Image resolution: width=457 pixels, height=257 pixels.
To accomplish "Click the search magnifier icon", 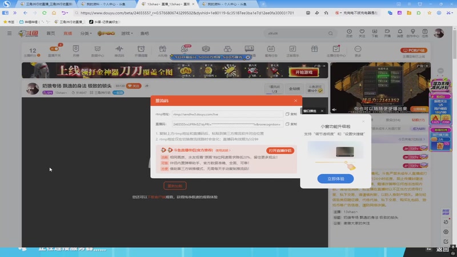I will [331, 33].
